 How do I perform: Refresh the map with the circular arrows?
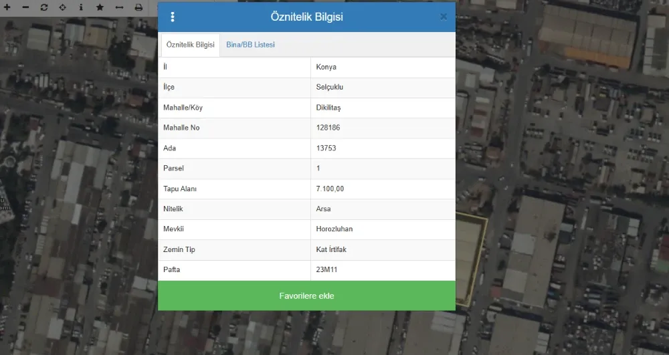pyautogui.click(x=44, y=7)
